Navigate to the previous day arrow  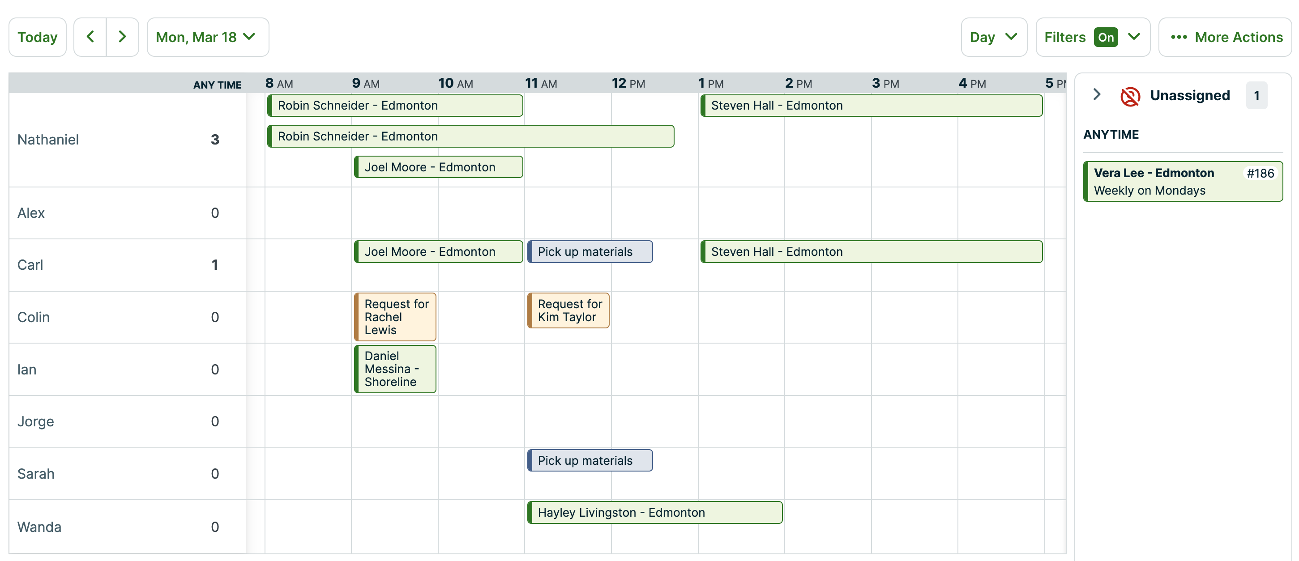[x=90, y=37]
